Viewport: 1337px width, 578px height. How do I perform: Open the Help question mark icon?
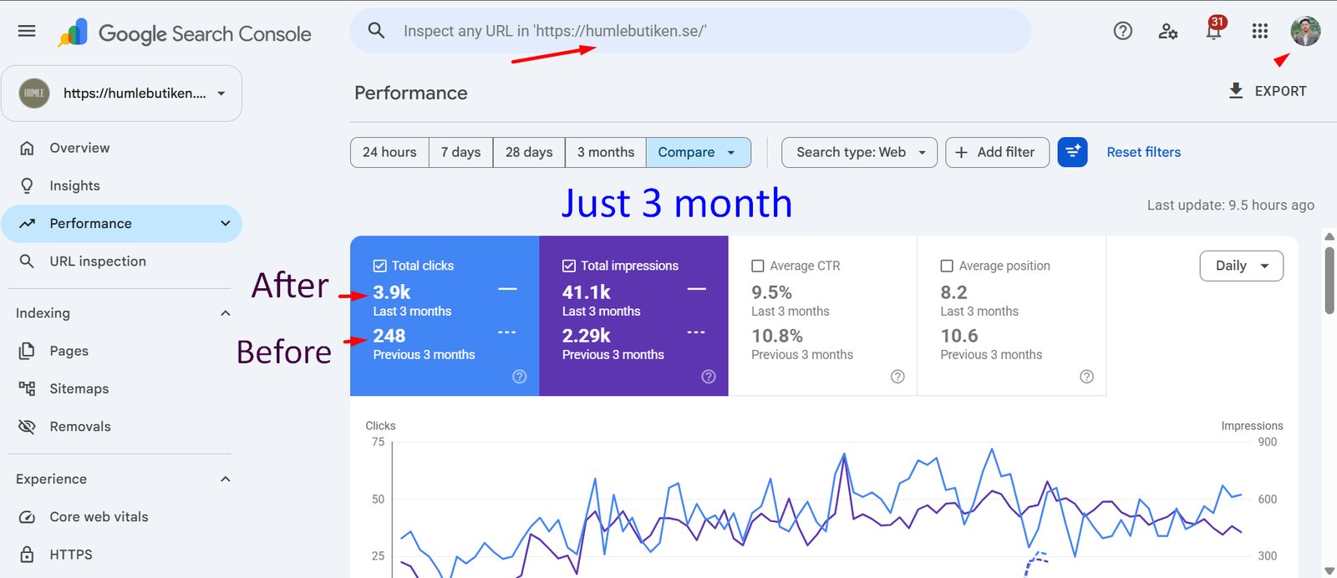(x=1122, y=31)
